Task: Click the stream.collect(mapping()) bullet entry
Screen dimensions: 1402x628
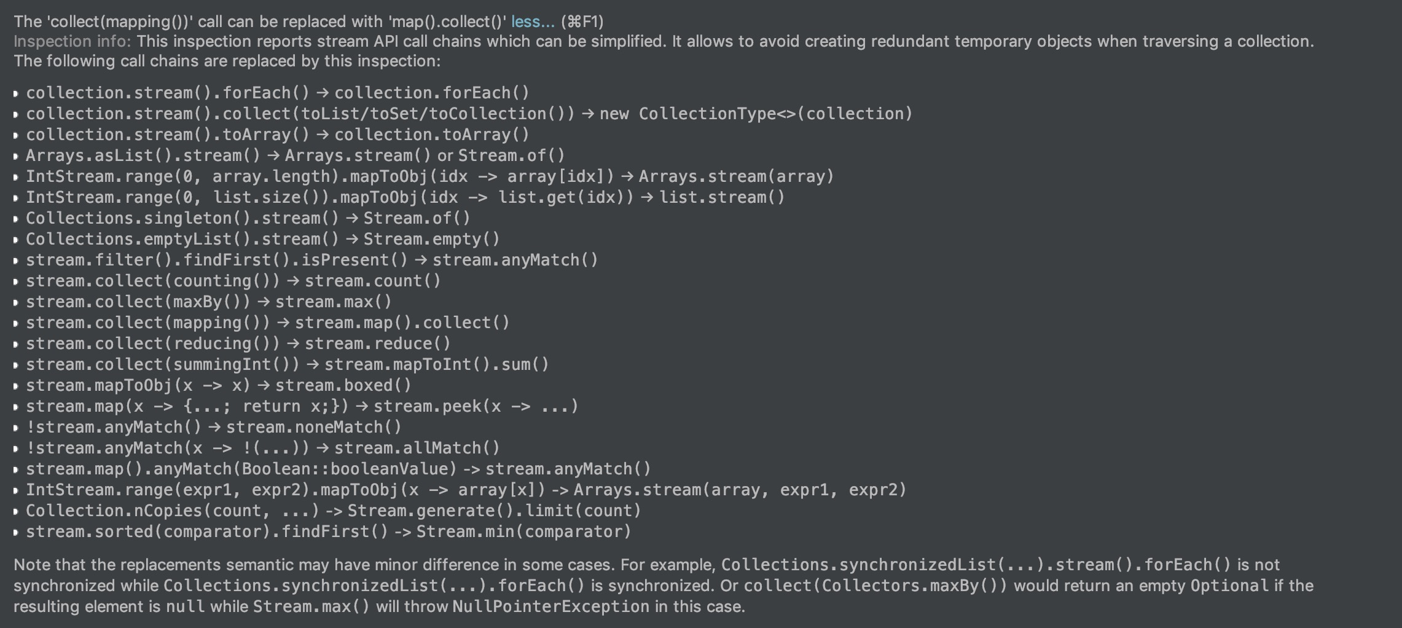Action: (x=268, y=323)
